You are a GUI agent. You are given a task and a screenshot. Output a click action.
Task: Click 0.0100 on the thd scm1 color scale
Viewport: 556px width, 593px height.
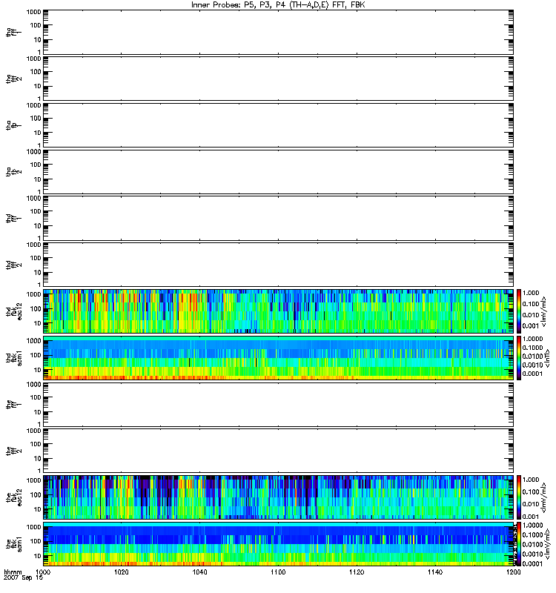[532, 357]
